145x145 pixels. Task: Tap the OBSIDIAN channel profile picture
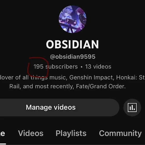[x=72, y=19]
